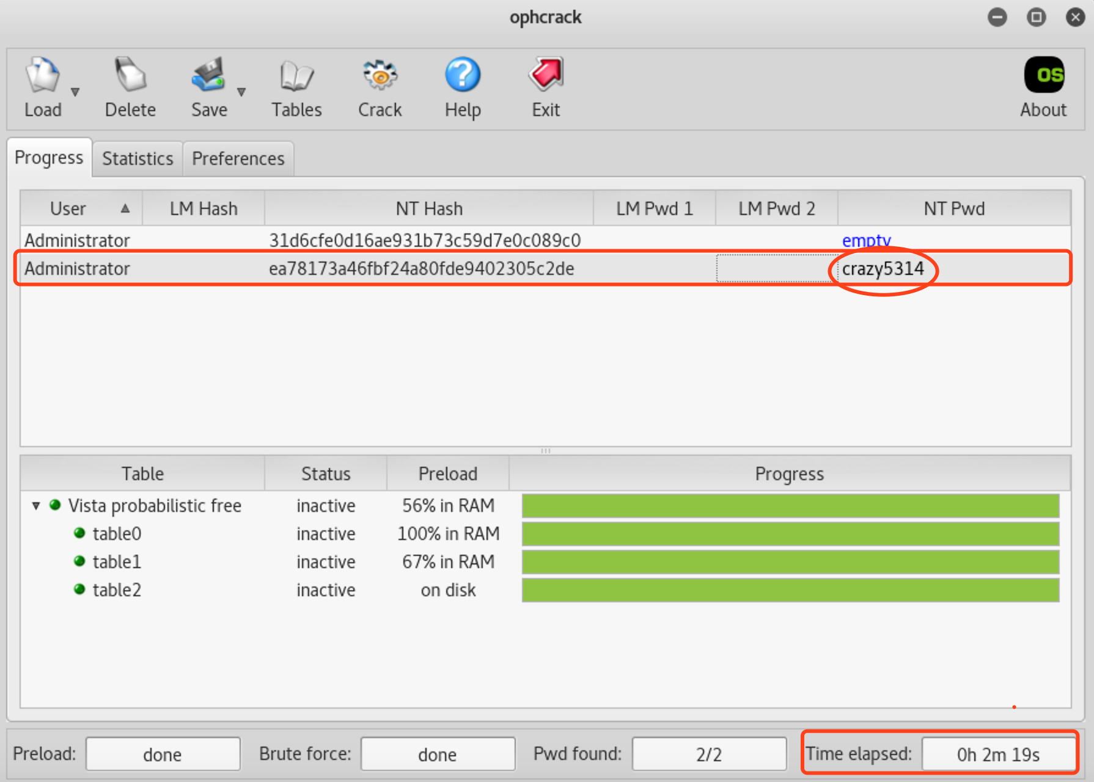Click the NT Hash column header
Image resolution: width=1094 pixels, height=782 pixels.
pos(429,208)
